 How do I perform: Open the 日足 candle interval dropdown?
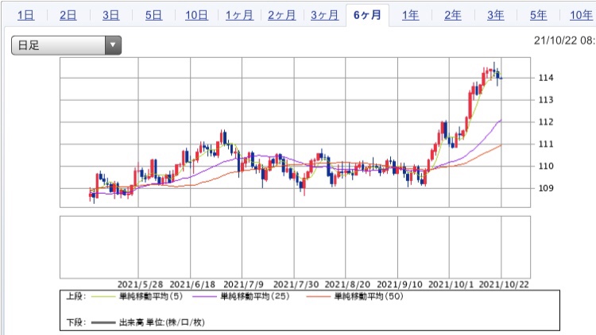pos(60,46)
